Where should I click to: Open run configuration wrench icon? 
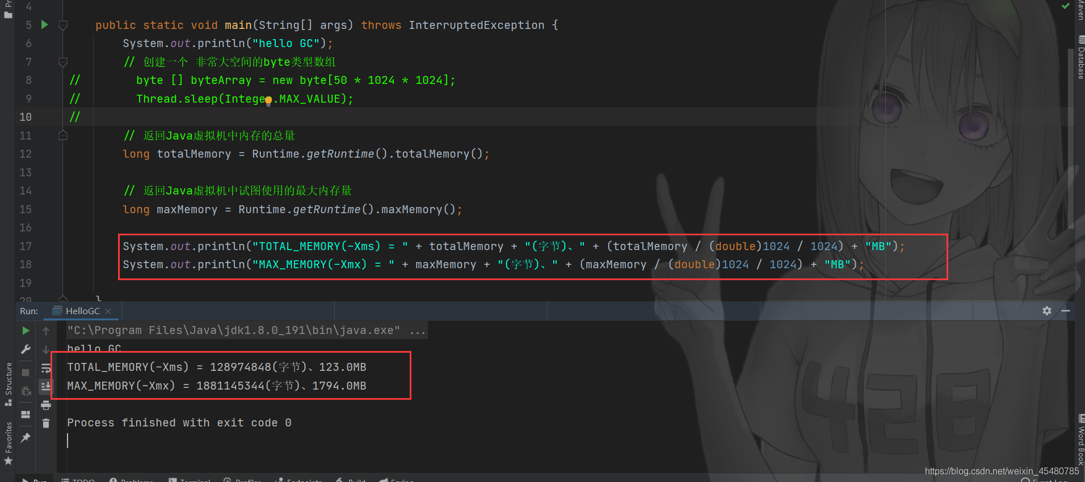(26, 349)
